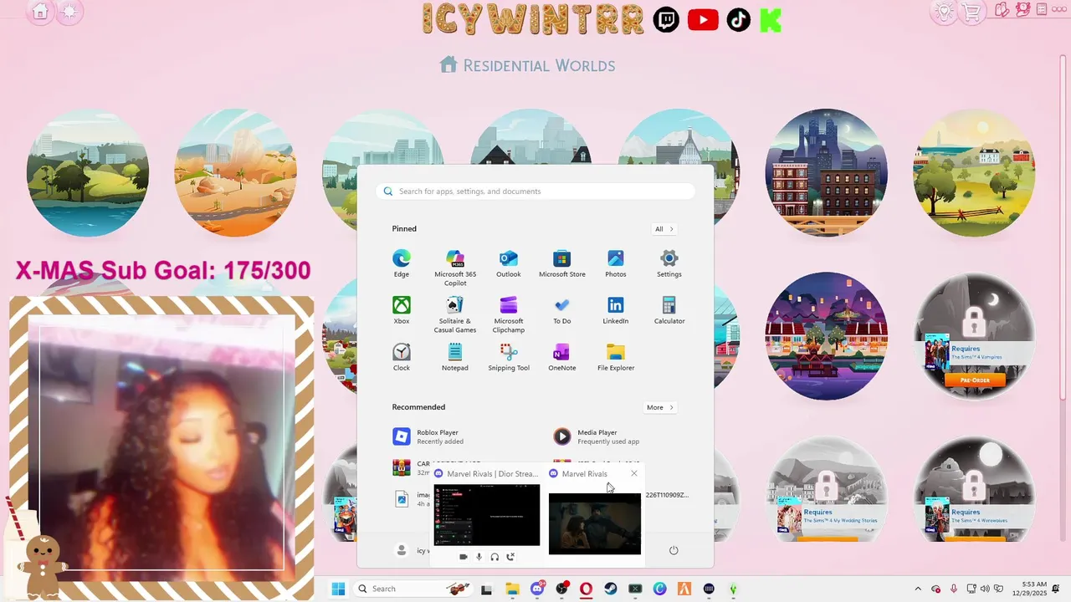This screenshot has height=602, width=1071.
Task: Open the Microsoft Store pinned app
Action: pyautogui.click(x=562, y=263)
